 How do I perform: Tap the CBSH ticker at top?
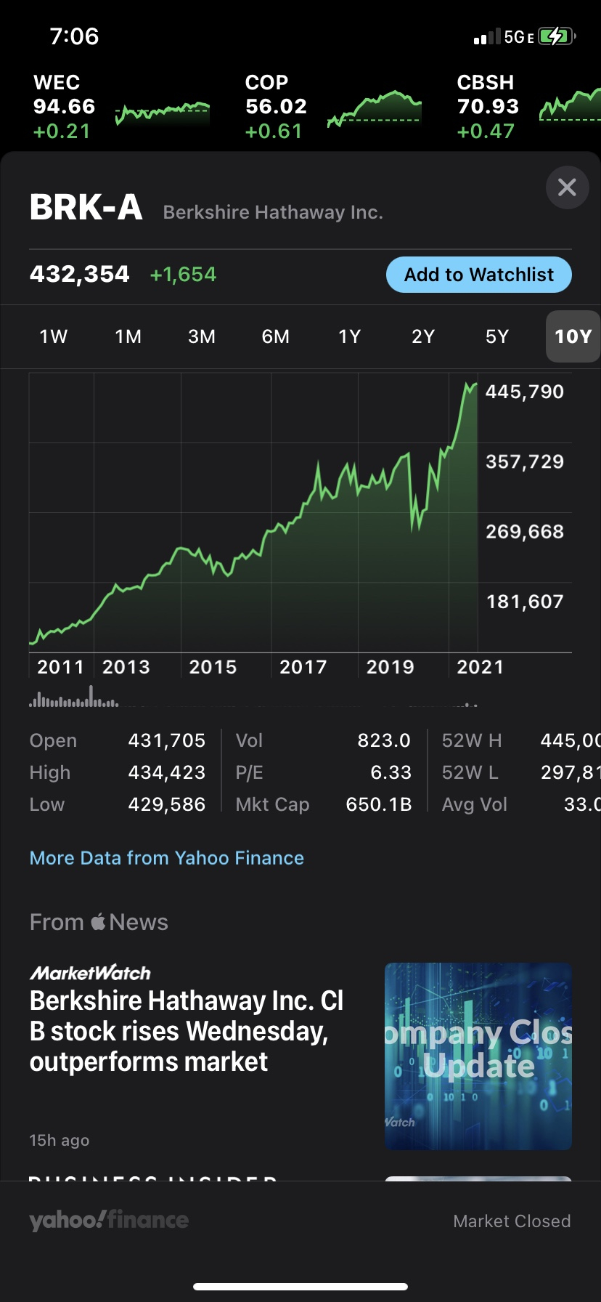tap(488, 107)
